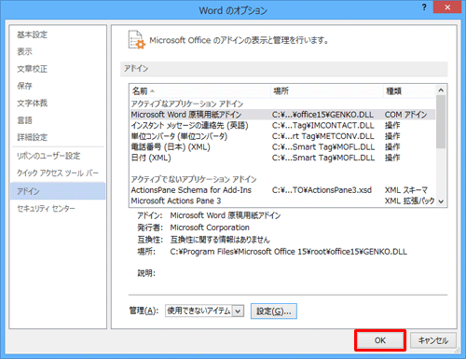
Task: Click the list scroll down arrow
Action: coord(441,201)
